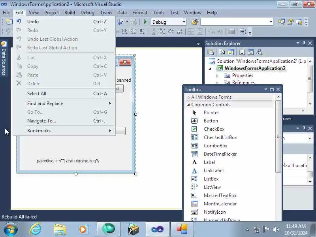This screenshot has height=237, width=316.
Task: Open the Debug configuration dropdown
Action: pyautogui.click(x=184, y=22)
